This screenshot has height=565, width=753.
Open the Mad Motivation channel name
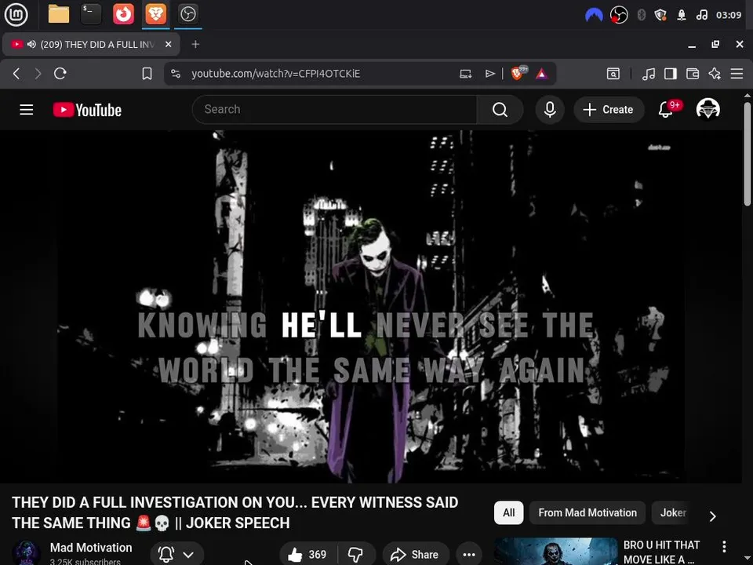(91, 548)
